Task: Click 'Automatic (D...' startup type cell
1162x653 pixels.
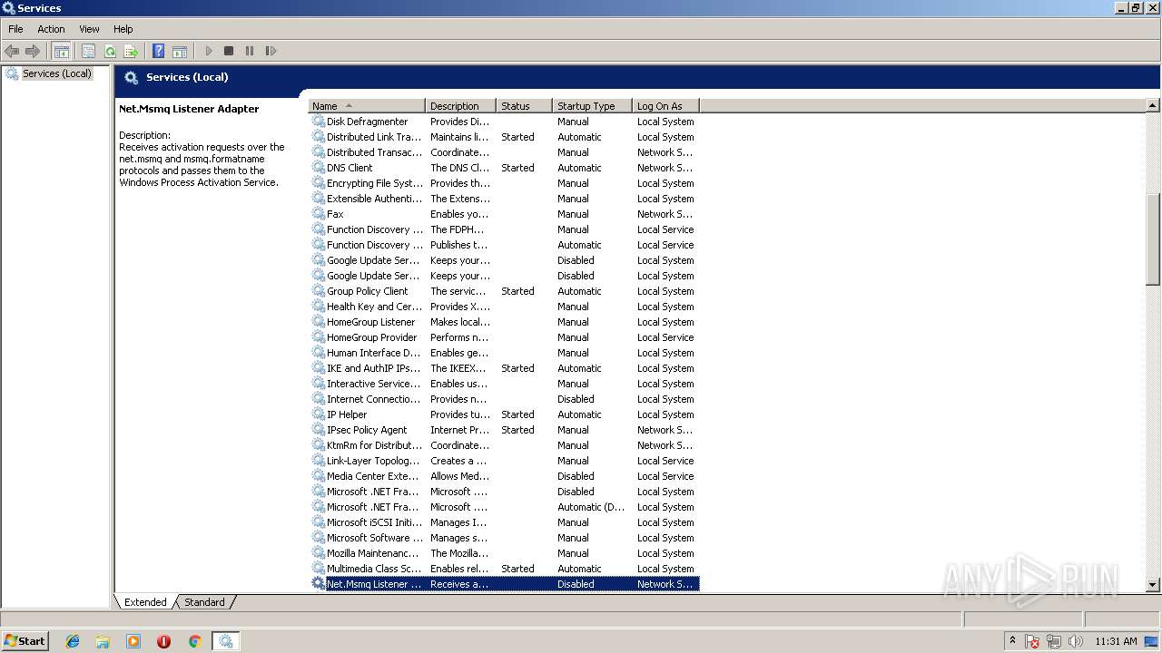Action: [591, 507]
